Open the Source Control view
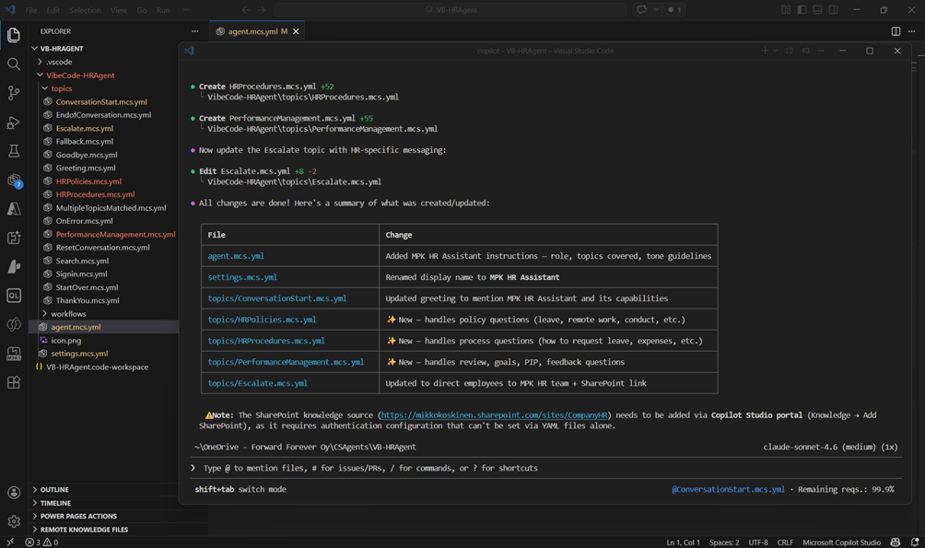925x548 pixels. tap(14, 93)
